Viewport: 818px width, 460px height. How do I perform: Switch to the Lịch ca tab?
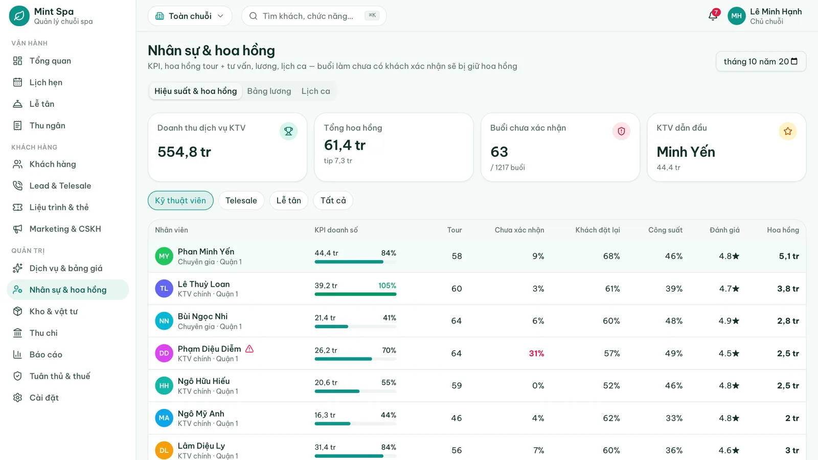coord(315,91)
